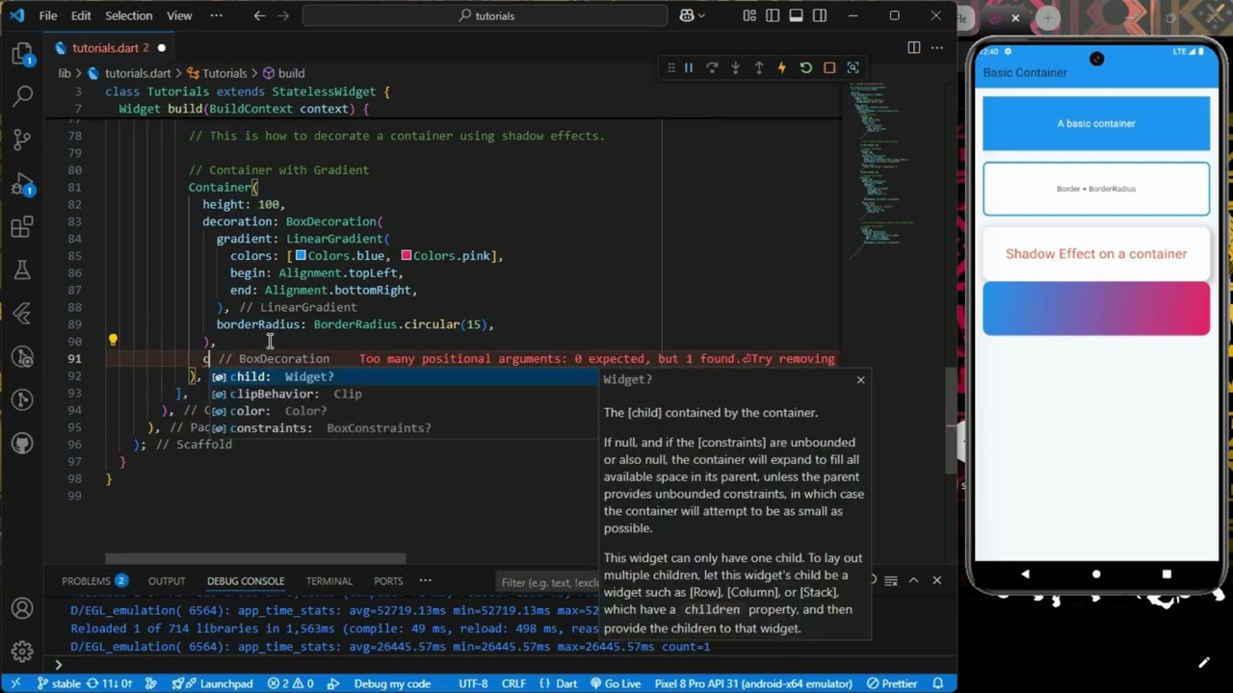Viewport: 1233px width, 693px height.
Task: Open the Search view in activity bar
Action: (x=22, y=95)
